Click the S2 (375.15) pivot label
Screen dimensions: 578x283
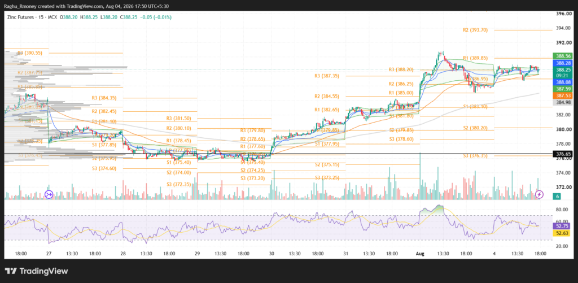pos(327,164)
